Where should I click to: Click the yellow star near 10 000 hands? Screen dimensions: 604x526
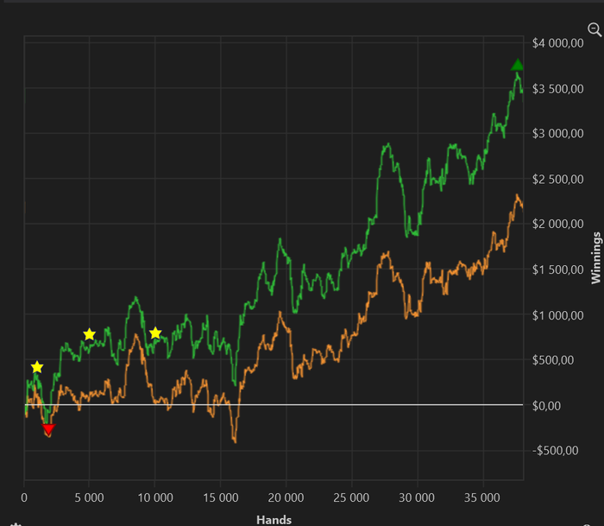[154, 333]
